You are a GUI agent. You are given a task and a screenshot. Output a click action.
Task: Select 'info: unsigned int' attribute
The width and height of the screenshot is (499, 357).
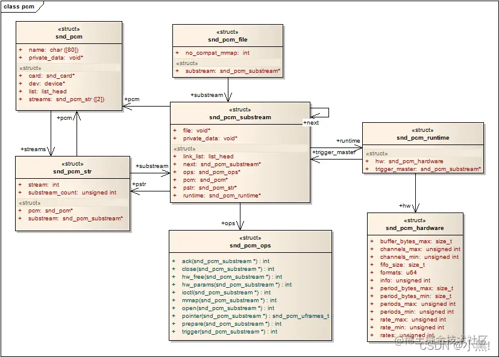(405, 281)
